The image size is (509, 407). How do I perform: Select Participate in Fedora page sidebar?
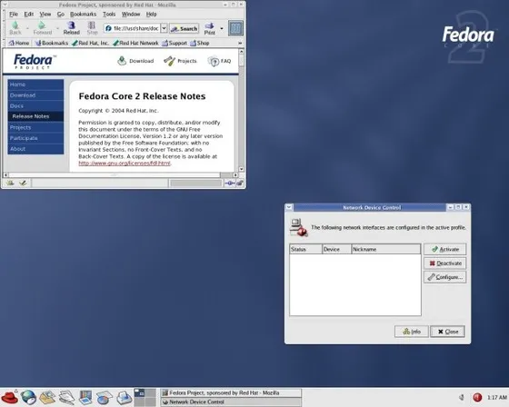pos(35,138)
